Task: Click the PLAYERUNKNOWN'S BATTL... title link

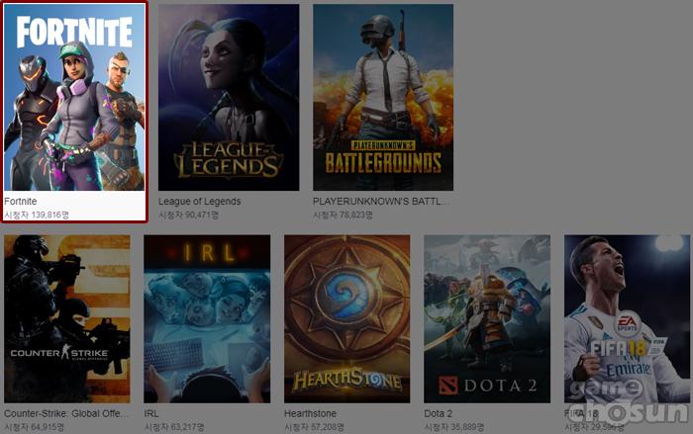Action: pos(376,201)
